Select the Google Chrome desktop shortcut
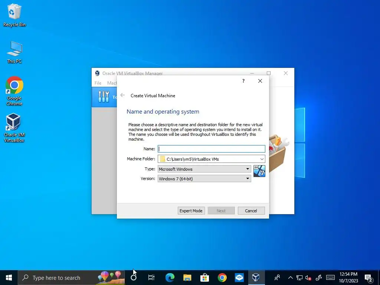Image resolution: width=380 pixels, height=285 pixels. pyautogui.click(x=14, y=91)
